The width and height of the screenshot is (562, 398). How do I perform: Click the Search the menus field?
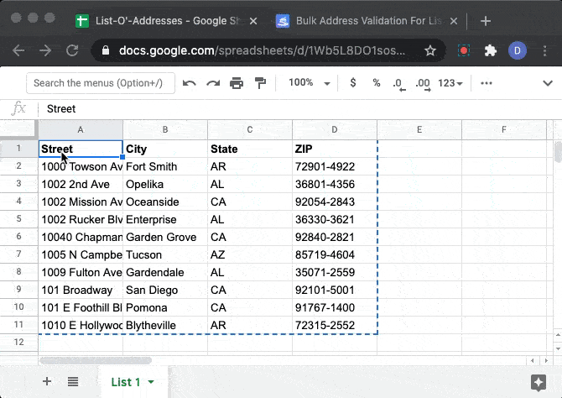coord(101,83)
